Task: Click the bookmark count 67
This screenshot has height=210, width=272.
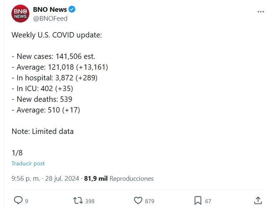Action: click(208, 201)
